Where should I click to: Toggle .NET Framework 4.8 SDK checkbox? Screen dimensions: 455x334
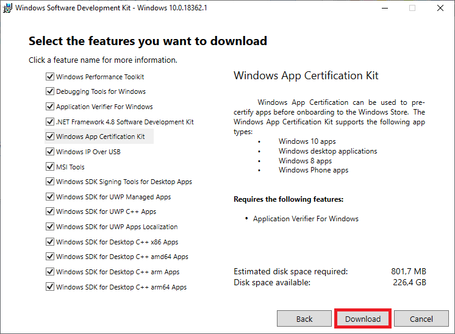point(50,122)
